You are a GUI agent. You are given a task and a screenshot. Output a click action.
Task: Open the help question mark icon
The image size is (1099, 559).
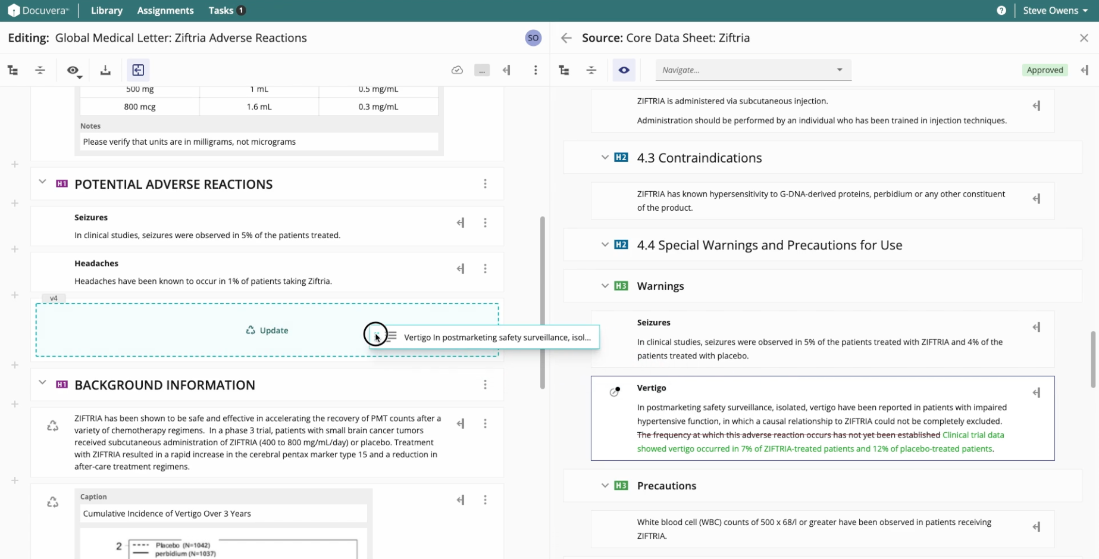pos(1001,11)
